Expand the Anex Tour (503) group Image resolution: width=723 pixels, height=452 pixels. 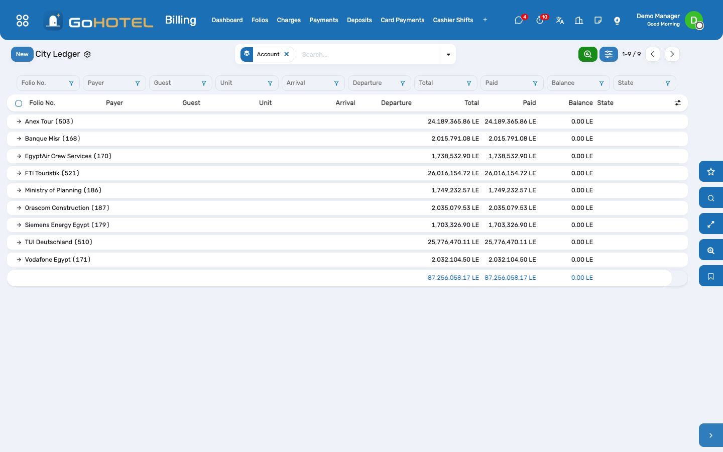tap(49, 122)
